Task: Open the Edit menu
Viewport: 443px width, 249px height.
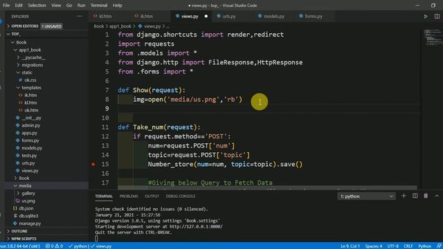Action: (x=19, y=6)
